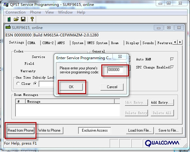Click the Add Entry button
This screenshot has height=152, width=190.
[162, 103]
